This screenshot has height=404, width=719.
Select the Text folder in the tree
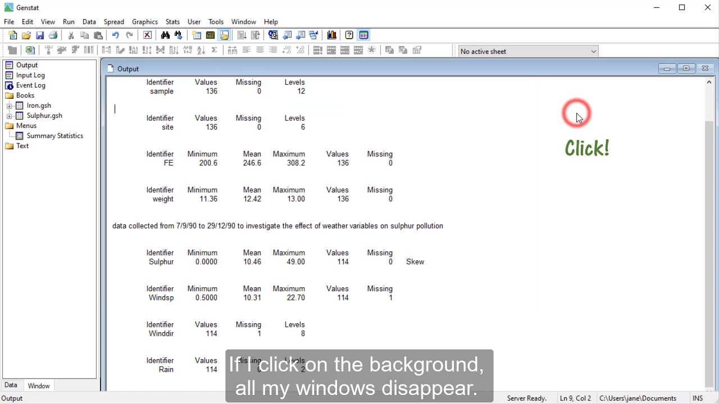(x=22, y=146)
